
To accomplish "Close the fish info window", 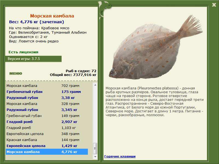I will (x=214, y=4).
